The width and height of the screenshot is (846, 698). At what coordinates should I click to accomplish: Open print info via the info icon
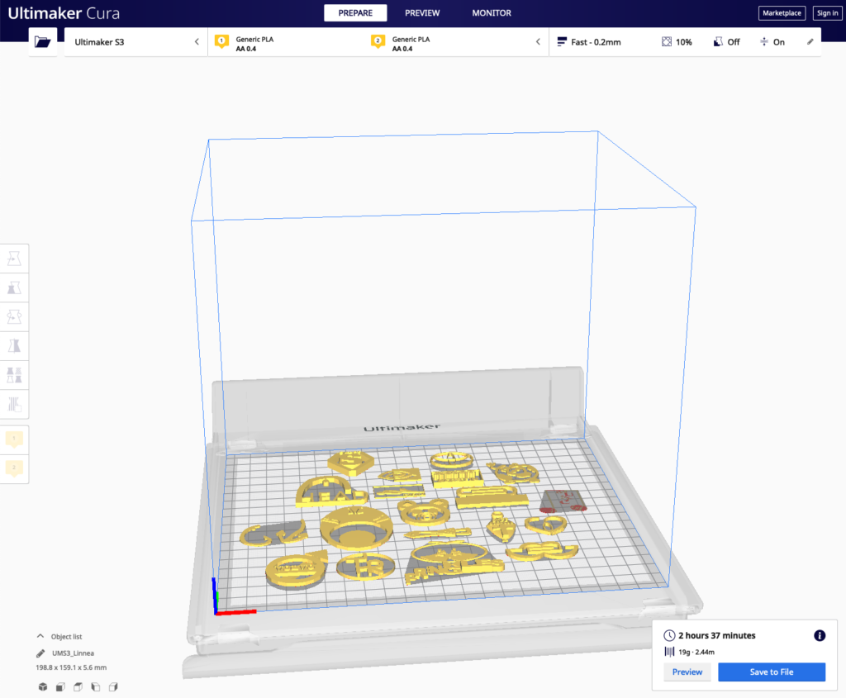pyautogui.click(x=820, y=635)
